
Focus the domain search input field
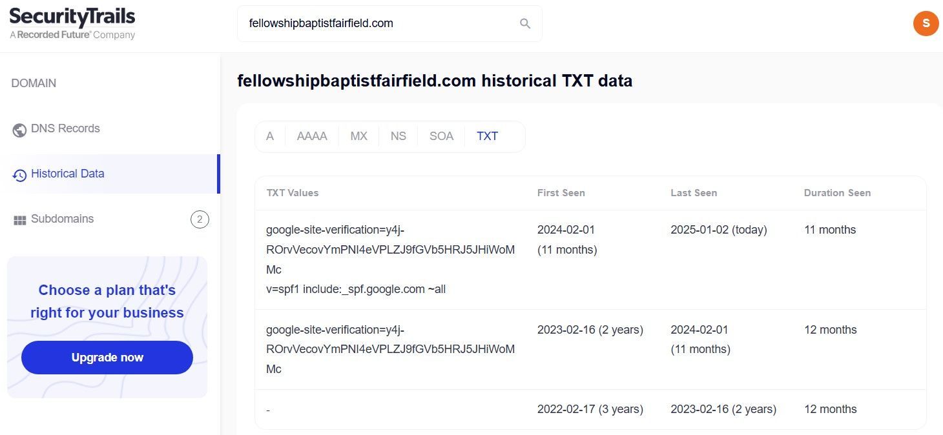click(x=381, y=23)
